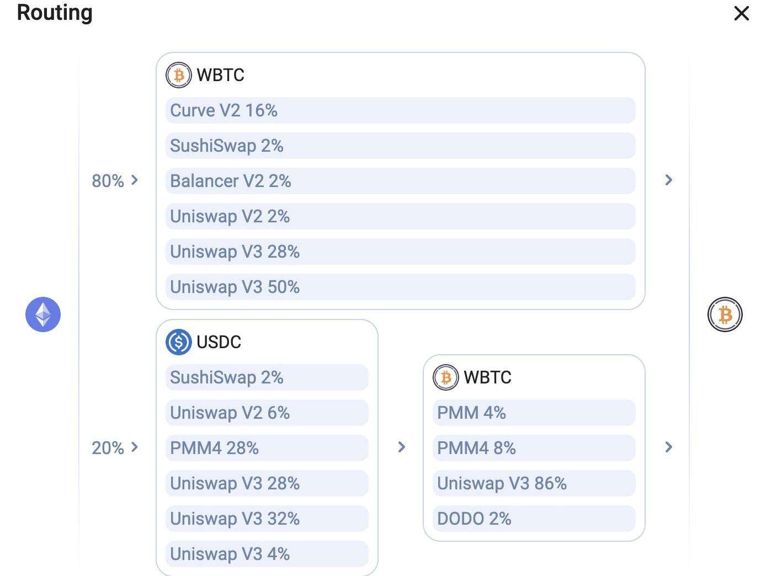Select the Curve V2 16% route

(400, 110)
